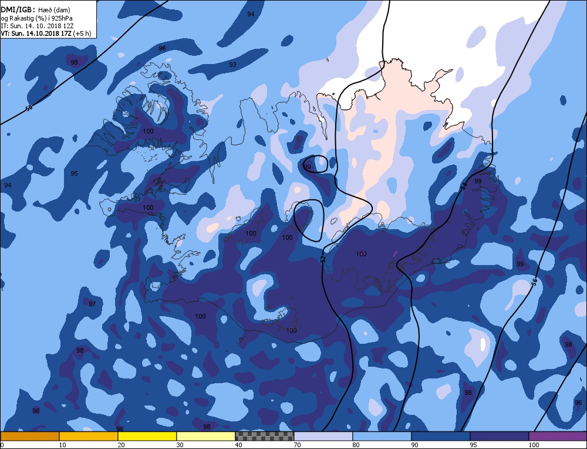Click the '50' height contour label
Screen dimensions: 587x449
pyautogui.click(x=29, y=108)
